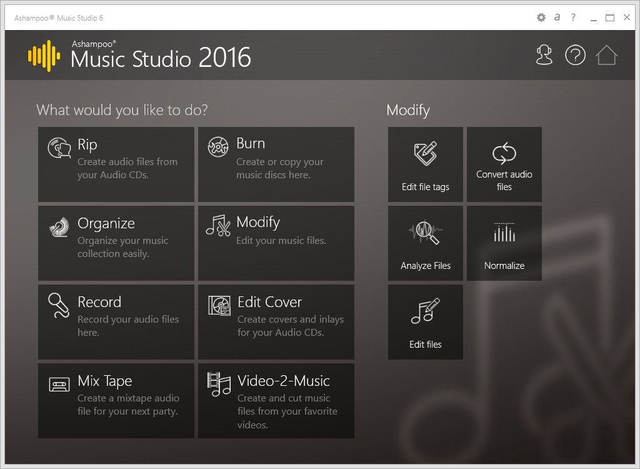
Task: Click 'Organize your music collection easily.' text
Action: 123,247
